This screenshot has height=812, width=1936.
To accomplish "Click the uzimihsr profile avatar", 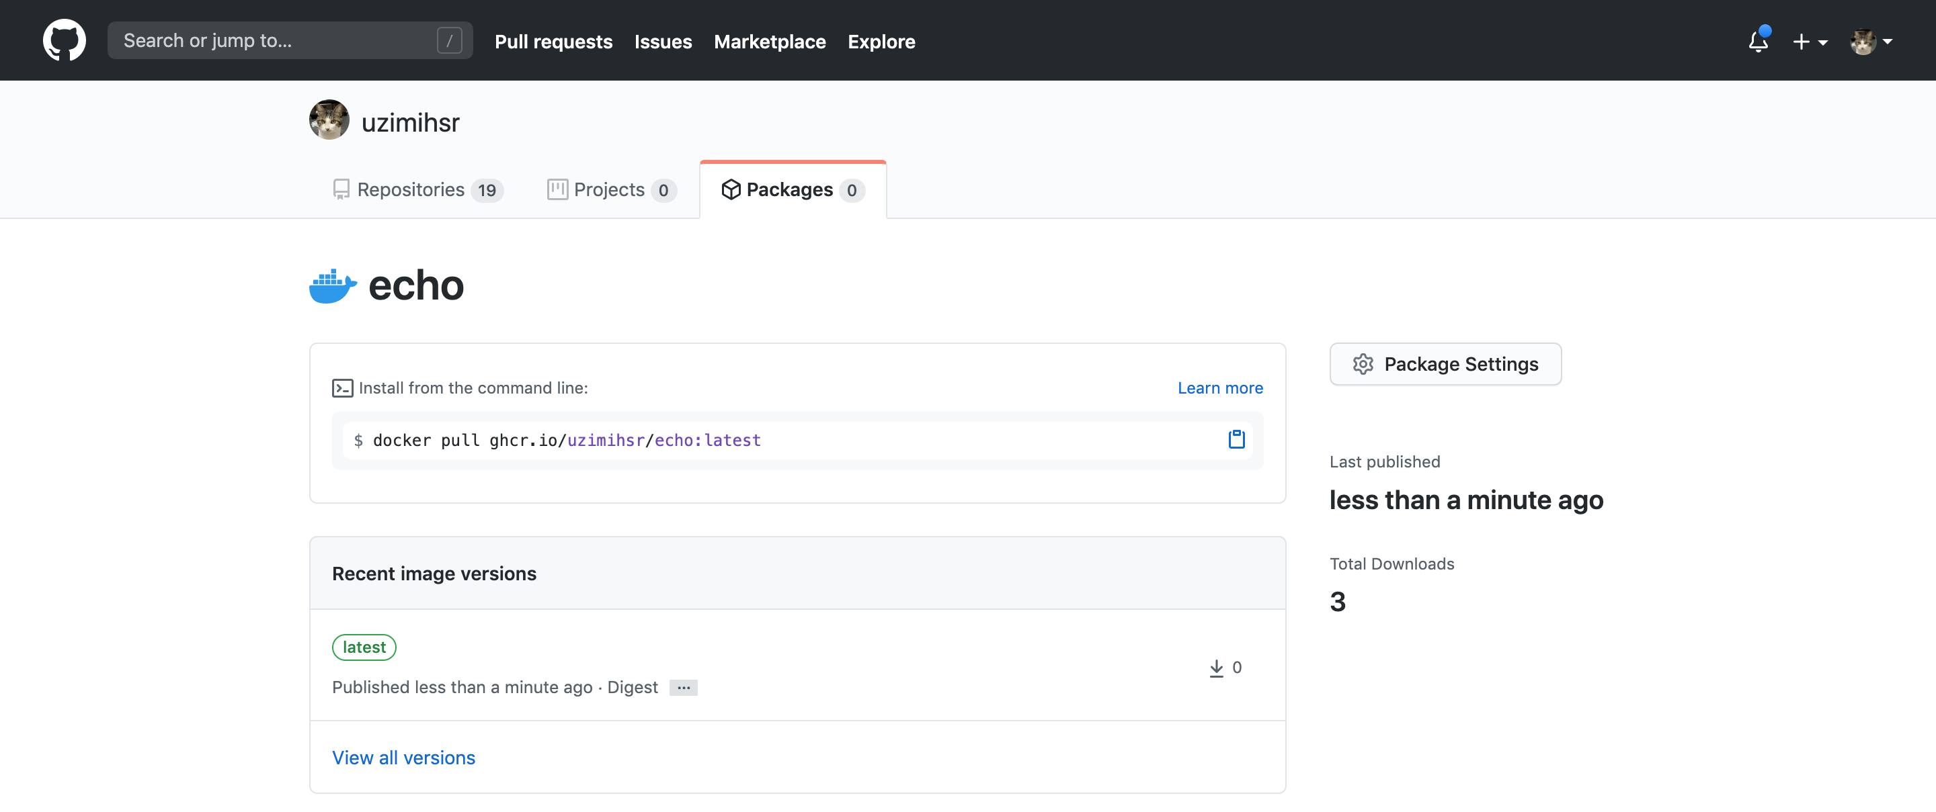I will point(329,120).
